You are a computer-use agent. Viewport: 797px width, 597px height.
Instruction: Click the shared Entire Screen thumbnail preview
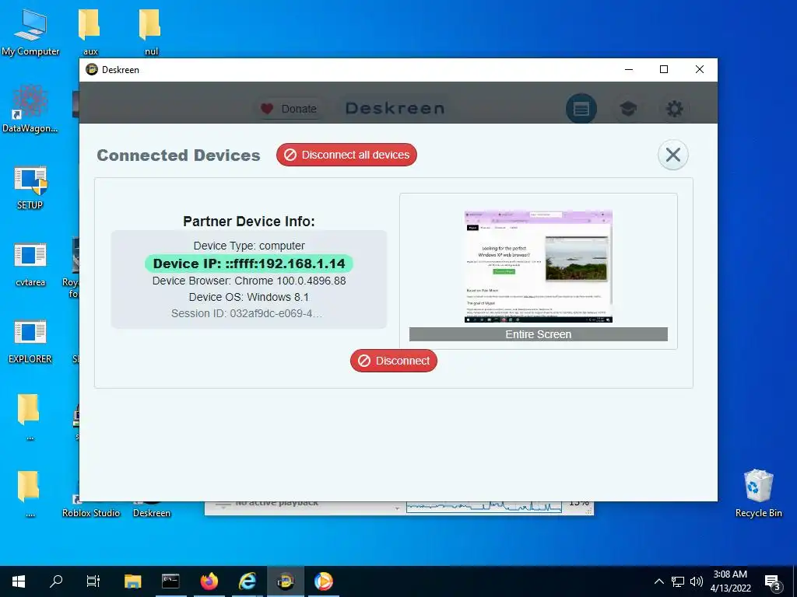point(539,267)
